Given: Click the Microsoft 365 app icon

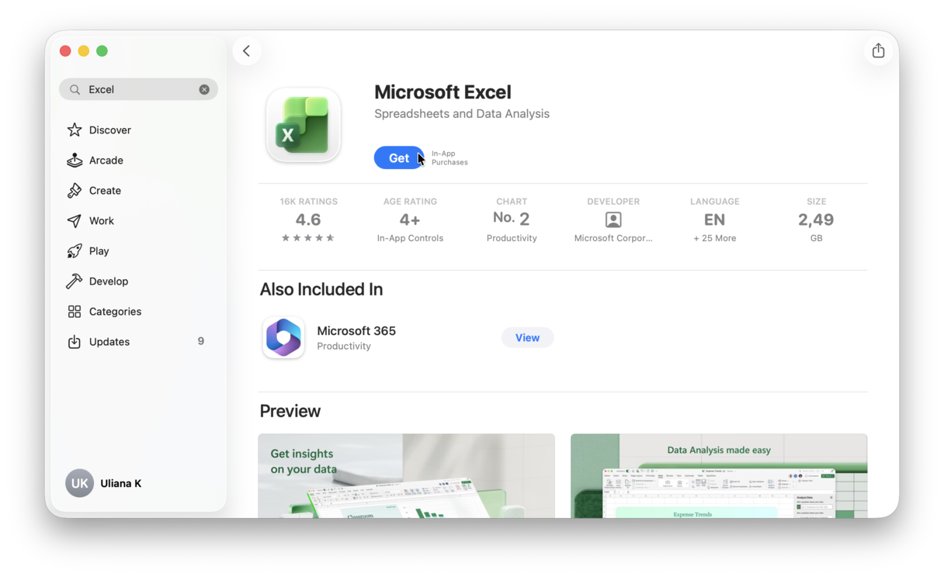Looking at the screenshot, I should click(283, 337).
